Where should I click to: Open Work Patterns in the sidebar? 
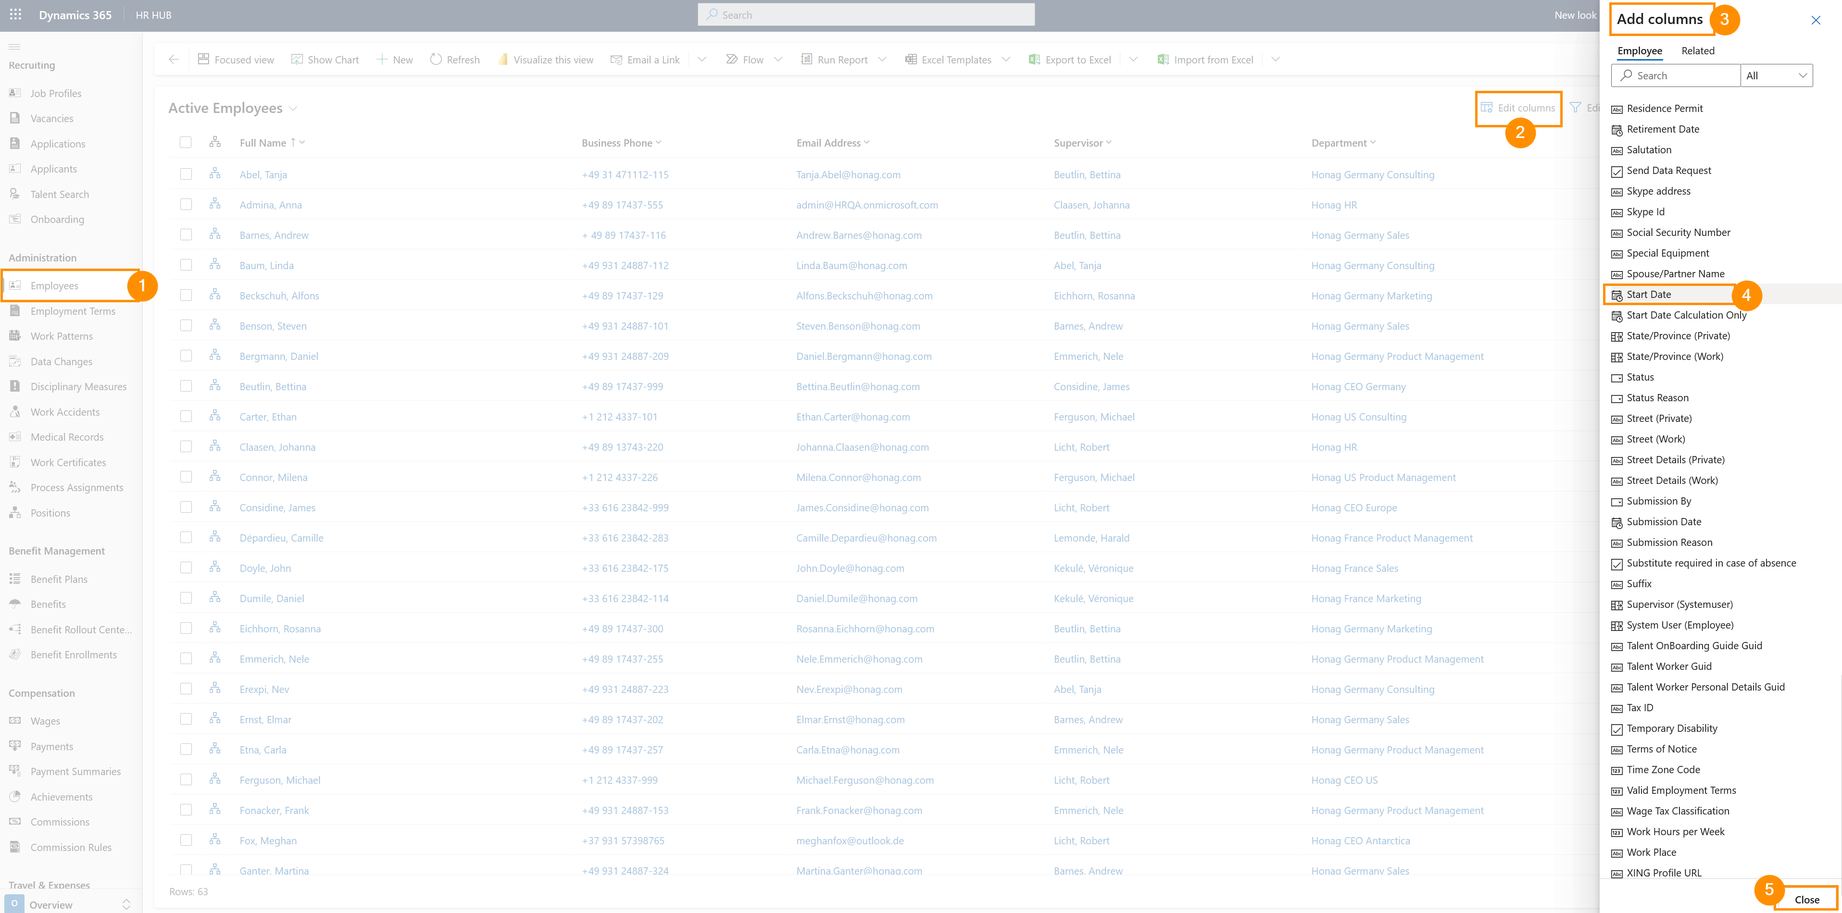(x=62, y=336)
